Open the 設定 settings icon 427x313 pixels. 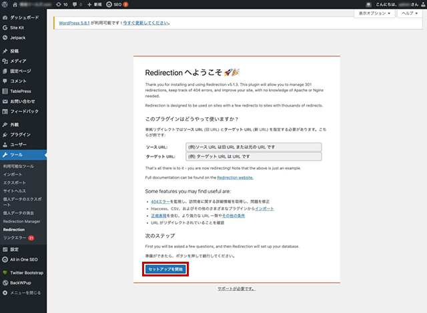tap(5, 249)
